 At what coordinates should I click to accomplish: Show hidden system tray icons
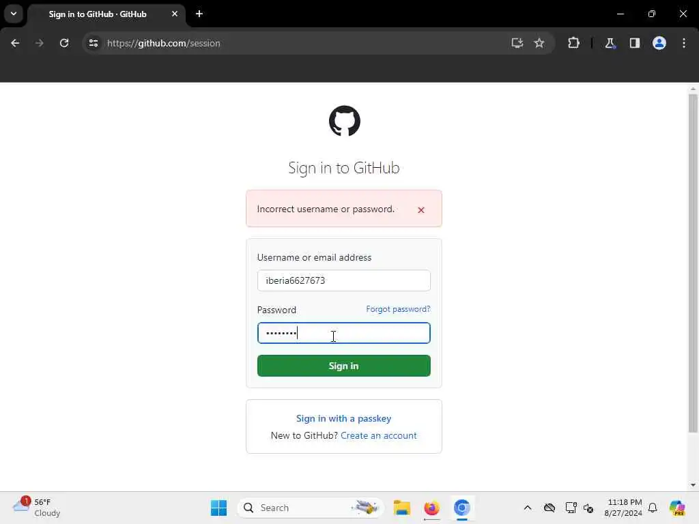click(528, 508)
